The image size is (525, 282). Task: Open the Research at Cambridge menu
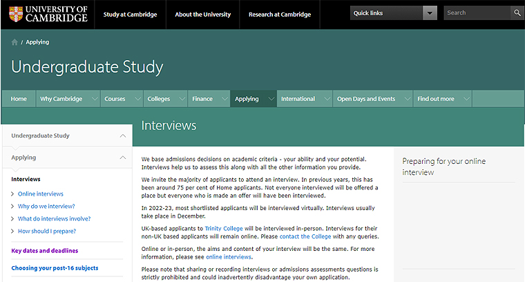(x=279, y=15)
